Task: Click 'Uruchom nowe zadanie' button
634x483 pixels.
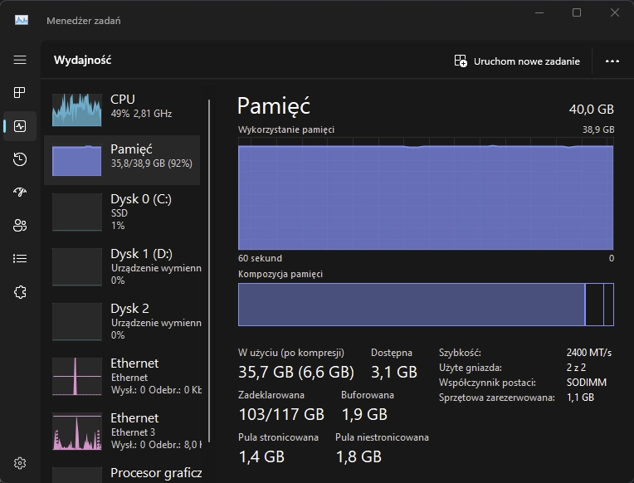Action: pos(517,61)
